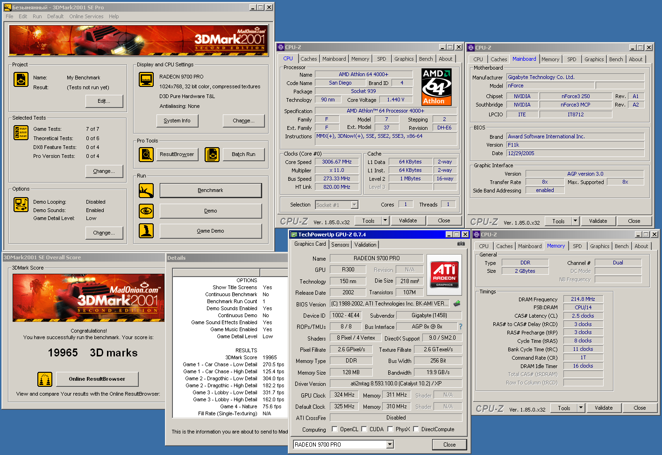Open the RADEON 9700 PRO card dropdown
The image size is (662, 455).
pos(390,445)
